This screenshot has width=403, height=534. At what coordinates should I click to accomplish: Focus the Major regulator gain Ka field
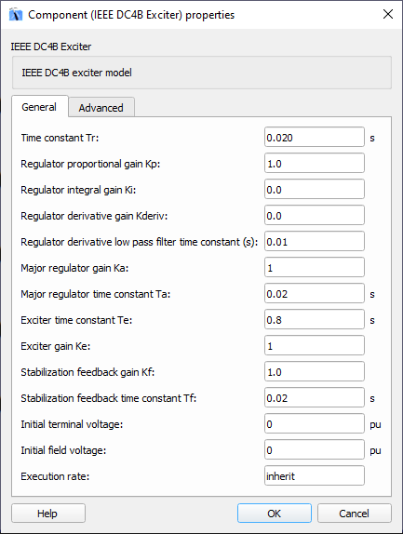pyautogui.click(x=314, y=268)
